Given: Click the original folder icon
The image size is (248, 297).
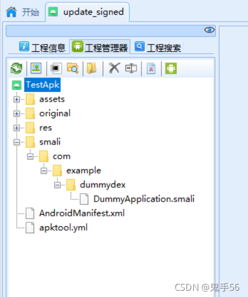Looking at the screenshot, I should (30, 114).
